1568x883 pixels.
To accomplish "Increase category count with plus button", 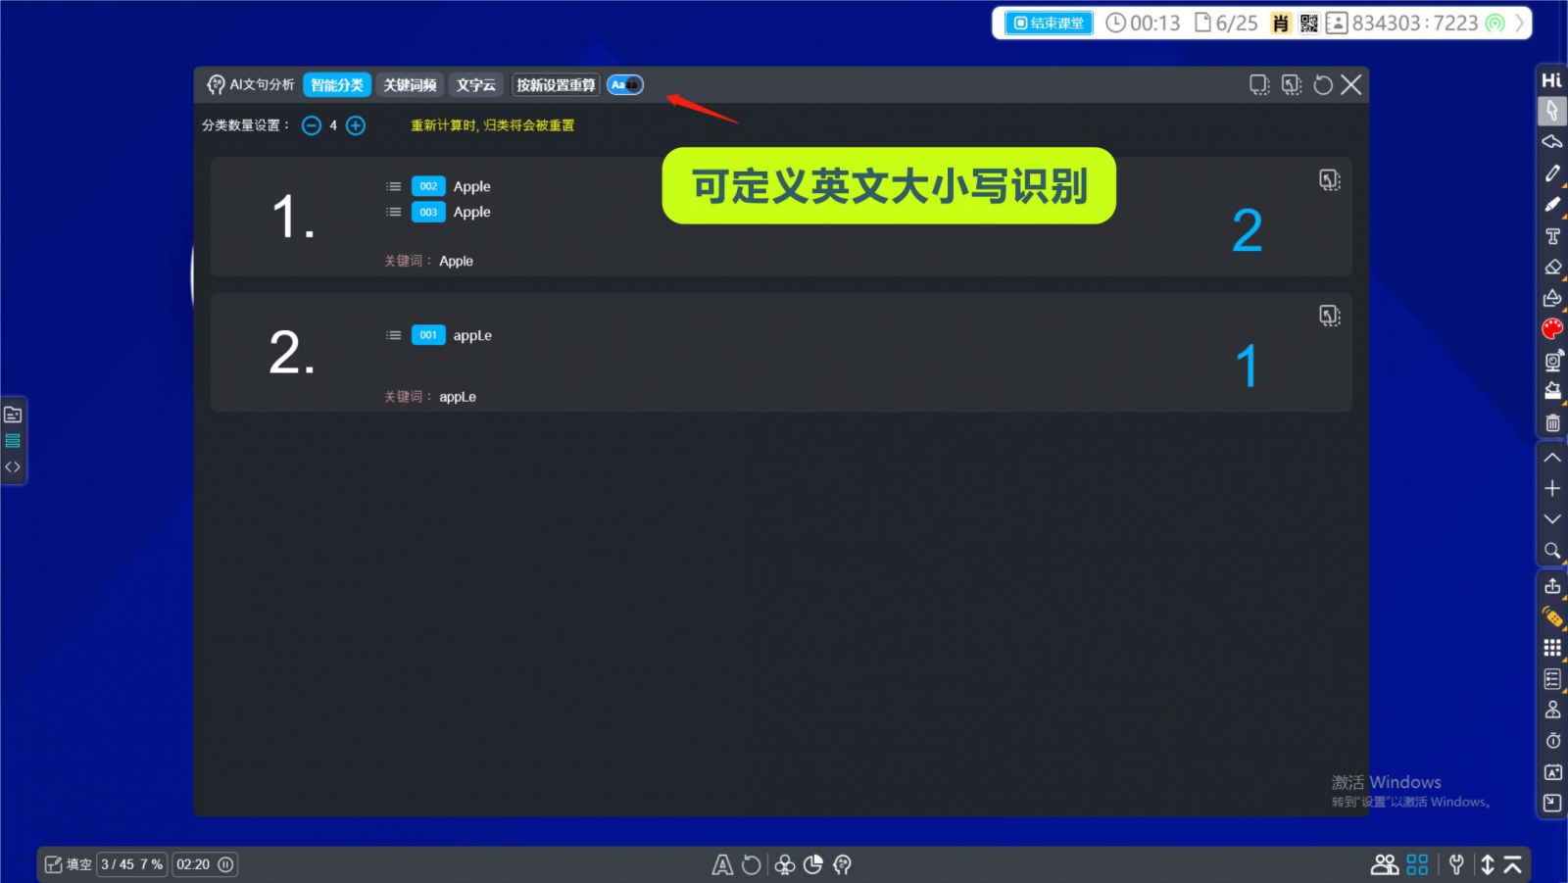I will (356, 125).
